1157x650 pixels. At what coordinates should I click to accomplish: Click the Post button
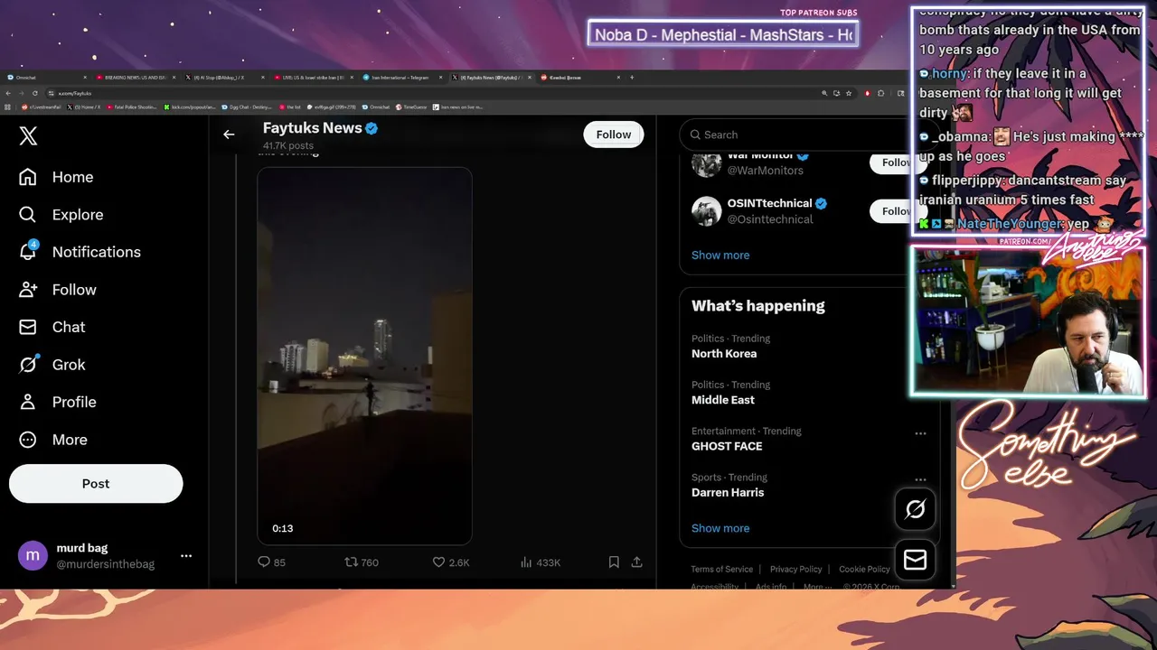[96, 484]
